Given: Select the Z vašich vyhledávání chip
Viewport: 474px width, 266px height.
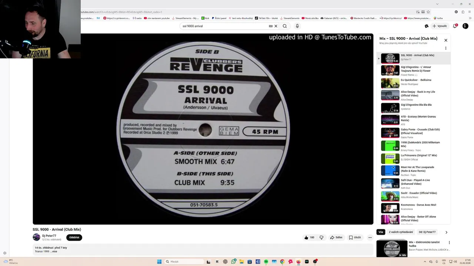Looking at the screenshot, I should point(401,232).
